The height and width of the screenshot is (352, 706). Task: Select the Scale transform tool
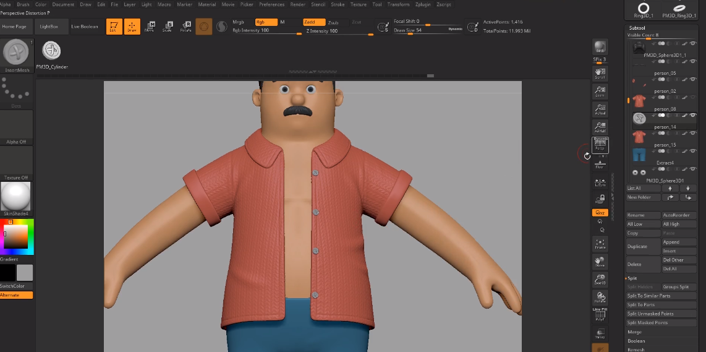168,26
